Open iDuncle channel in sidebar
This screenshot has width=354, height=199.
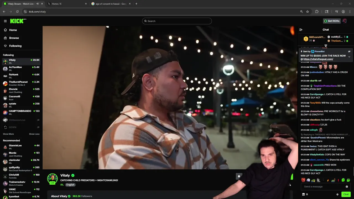[22, 91]
